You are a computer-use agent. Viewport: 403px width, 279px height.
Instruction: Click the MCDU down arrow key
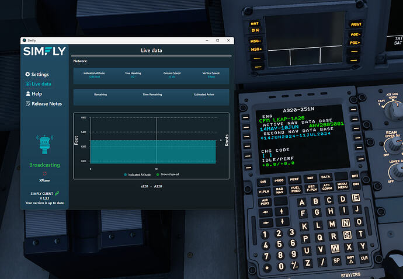point(282,221)
